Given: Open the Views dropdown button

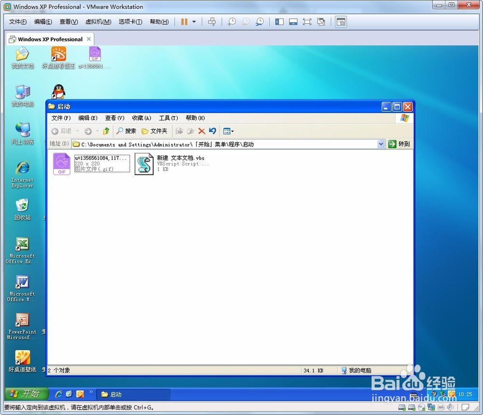Looking at the screenshot, I should (x=228, y=131).
